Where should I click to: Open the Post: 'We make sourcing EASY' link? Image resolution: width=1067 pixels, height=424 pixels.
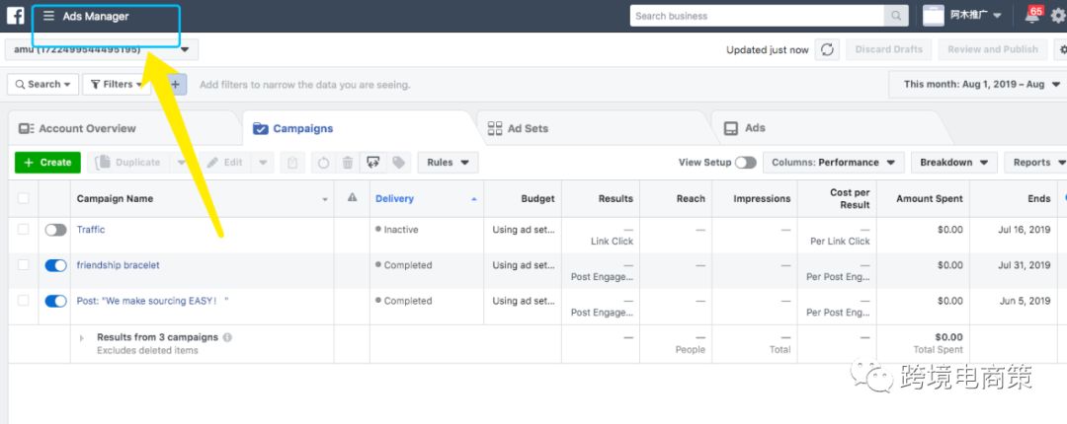click(152, 301)
